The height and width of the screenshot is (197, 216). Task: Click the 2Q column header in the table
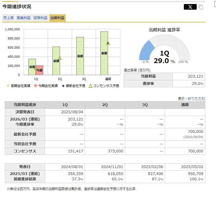(x=105, y=105)
